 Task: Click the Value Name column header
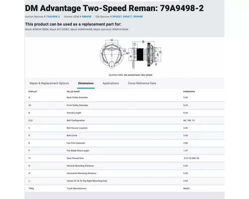tap(73, 92)
